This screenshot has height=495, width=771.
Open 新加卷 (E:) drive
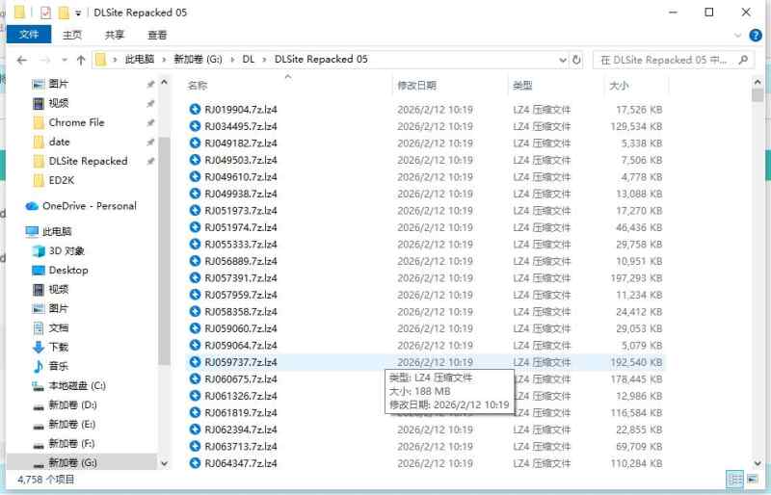tap(71, 424)
